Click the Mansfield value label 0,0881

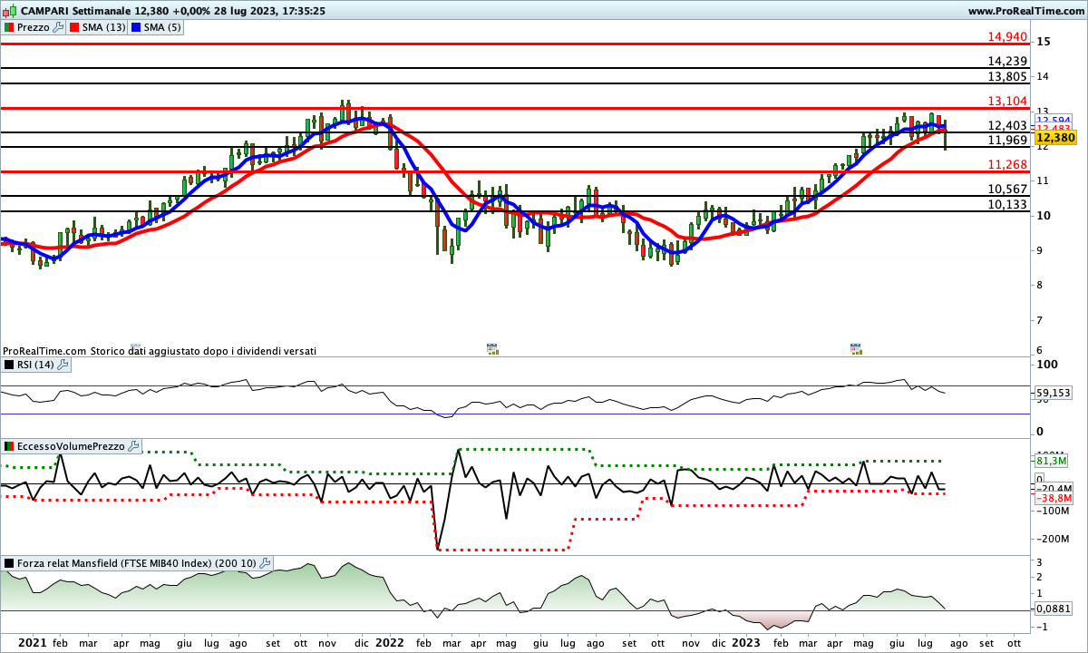coord(1054,609)
